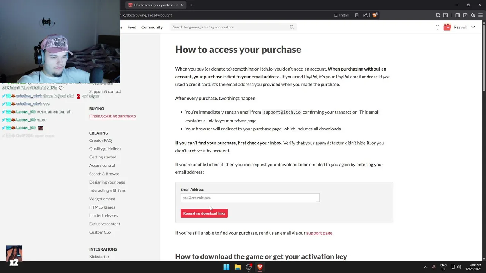Open Finding existing purchases link
The height and width of the screenshot is (273, 486).
pyautogui.click(x=112, y=116)
